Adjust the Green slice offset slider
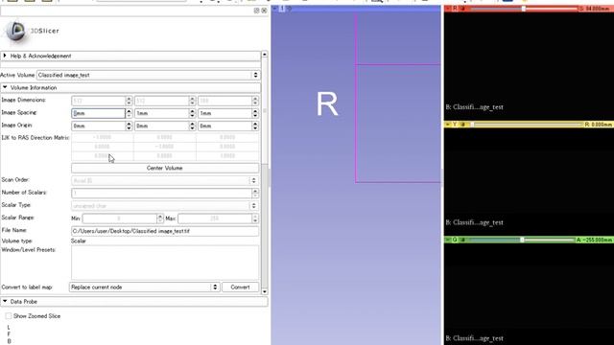This screenshot has height=345, width=614. click(521, 240)
